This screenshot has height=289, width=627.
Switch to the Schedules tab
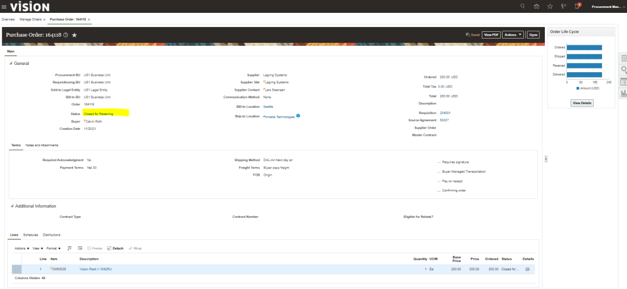(31, 235)
